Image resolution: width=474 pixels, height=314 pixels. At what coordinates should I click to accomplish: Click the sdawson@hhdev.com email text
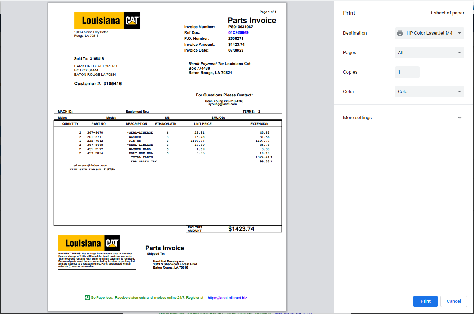90,165
